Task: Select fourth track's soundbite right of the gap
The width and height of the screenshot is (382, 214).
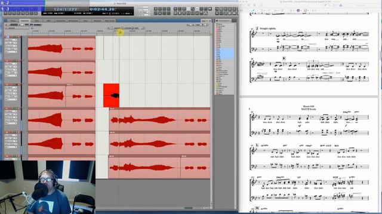Action: [x=159, y=120]
